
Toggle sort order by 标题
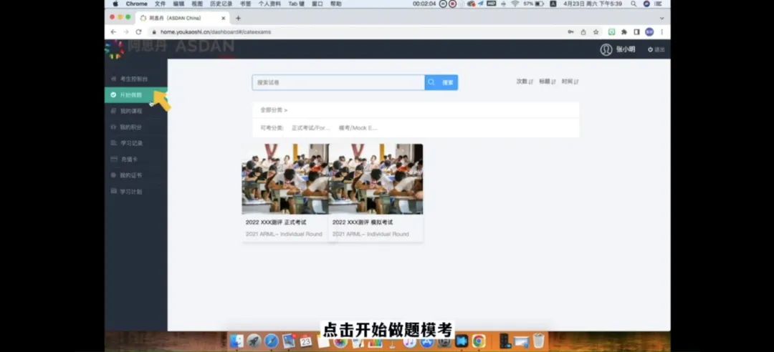click(x=548, y=82)
